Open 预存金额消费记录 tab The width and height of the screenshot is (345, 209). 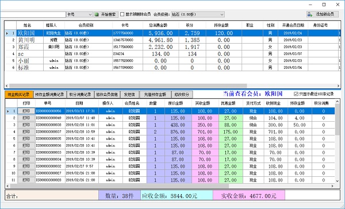click(x=49, y=95)
